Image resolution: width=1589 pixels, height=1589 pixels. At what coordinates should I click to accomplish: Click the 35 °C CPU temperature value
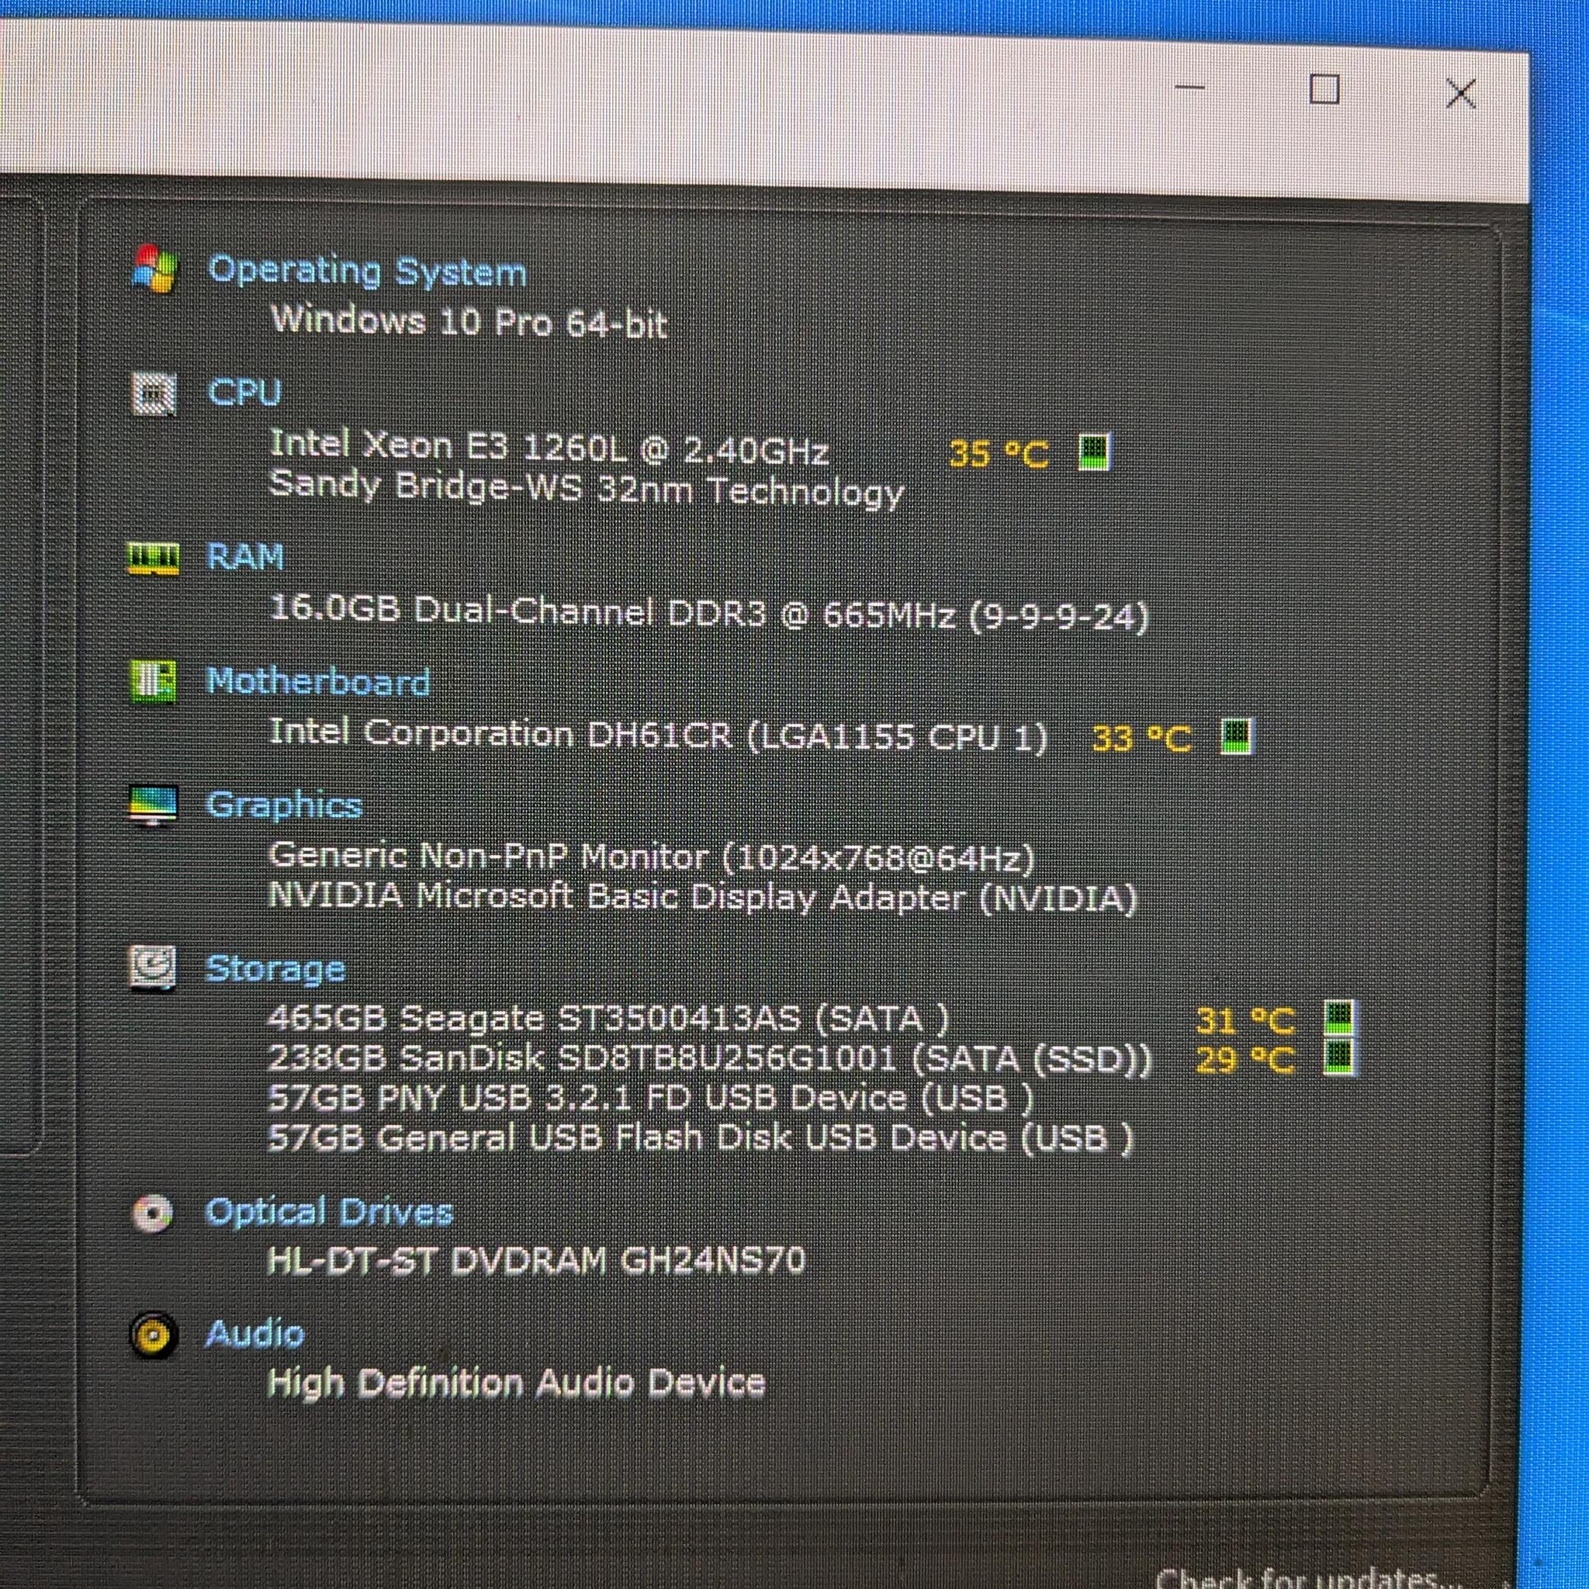click(999, 453)
